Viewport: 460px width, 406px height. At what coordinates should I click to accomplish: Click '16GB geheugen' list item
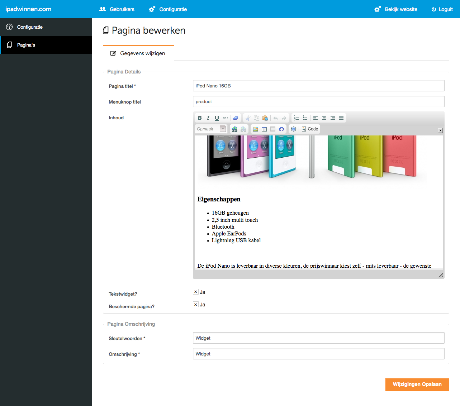230,213
